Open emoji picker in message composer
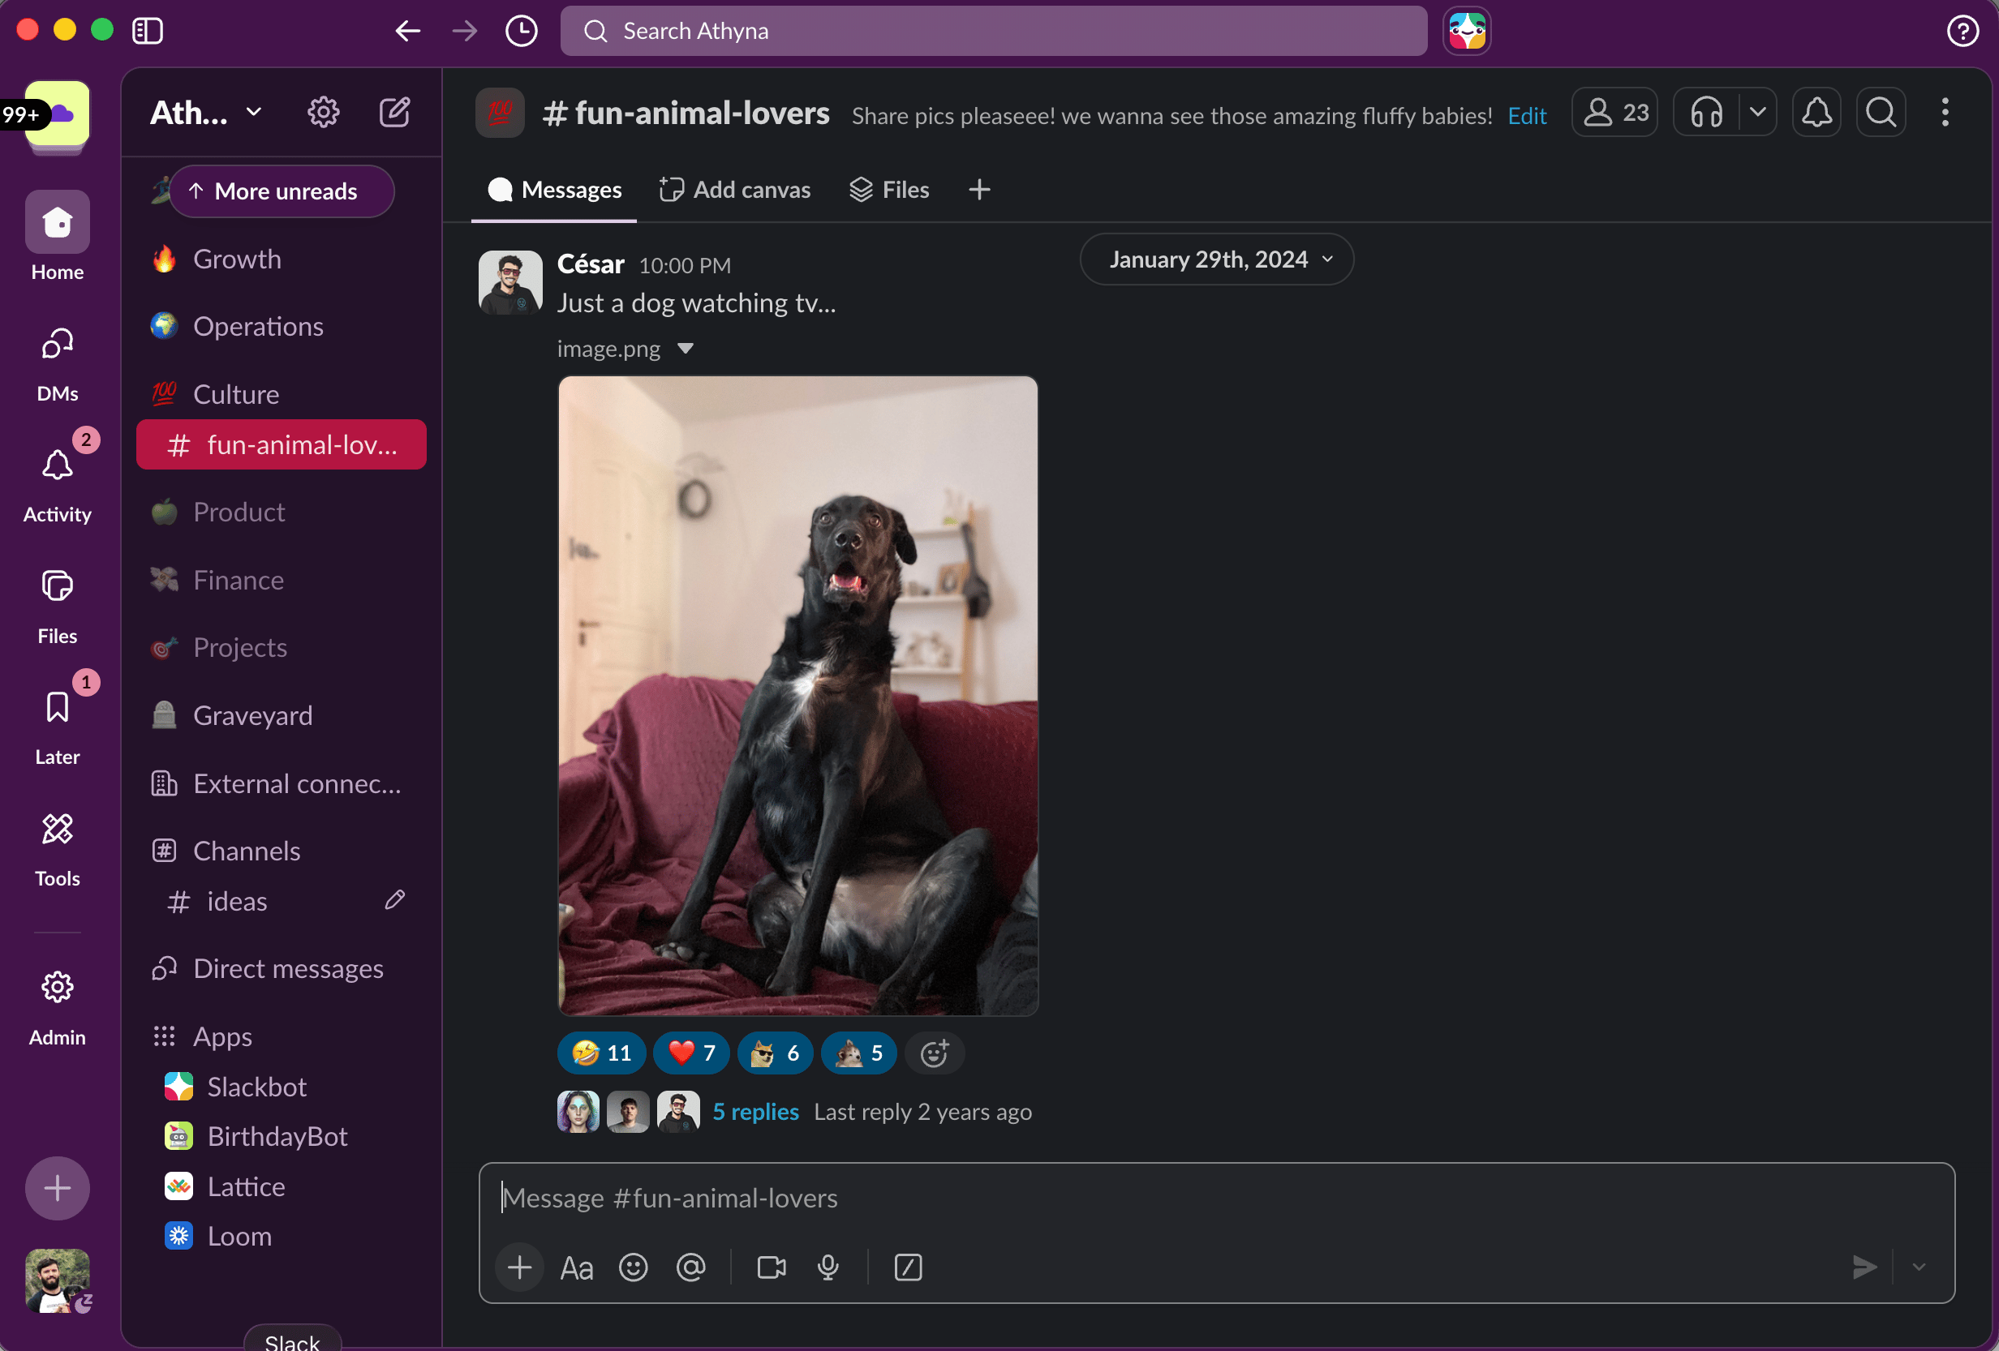This screenshot has height=1351, width=1999. coord(633,1267)
